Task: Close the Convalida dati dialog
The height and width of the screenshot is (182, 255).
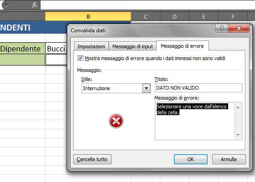Action: 239,28
